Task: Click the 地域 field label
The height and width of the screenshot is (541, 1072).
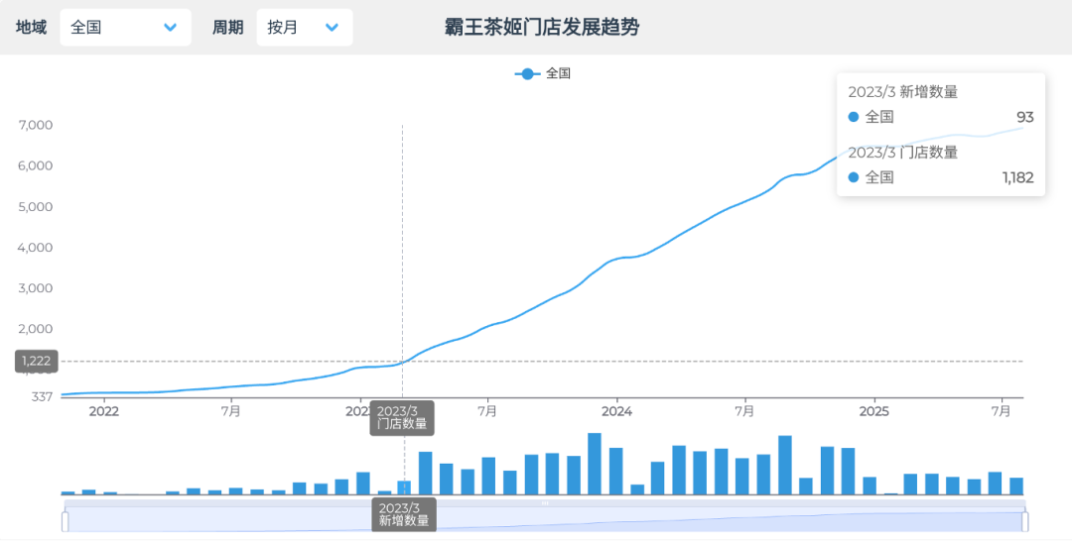Action: [x=31, y=28]
